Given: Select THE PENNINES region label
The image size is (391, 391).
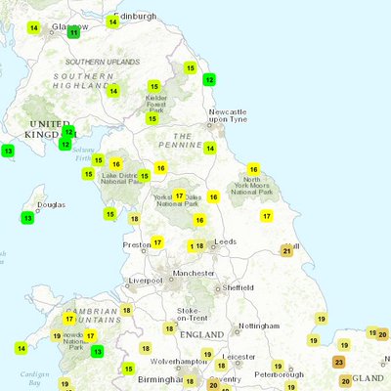Looking at the screenshot, I should 180,141.
